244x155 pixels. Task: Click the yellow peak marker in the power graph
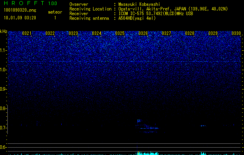click(x=138, y=153)
